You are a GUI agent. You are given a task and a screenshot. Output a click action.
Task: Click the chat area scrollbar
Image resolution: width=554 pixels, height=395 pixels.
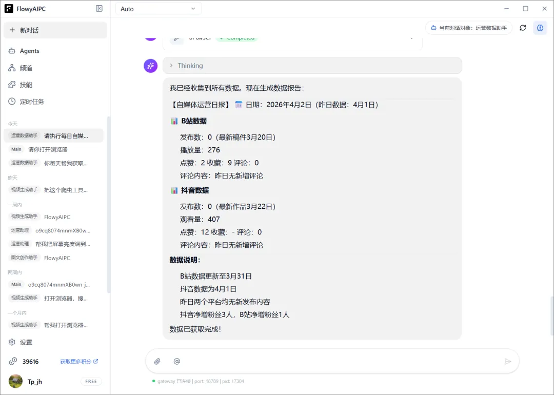pos(552,316)
